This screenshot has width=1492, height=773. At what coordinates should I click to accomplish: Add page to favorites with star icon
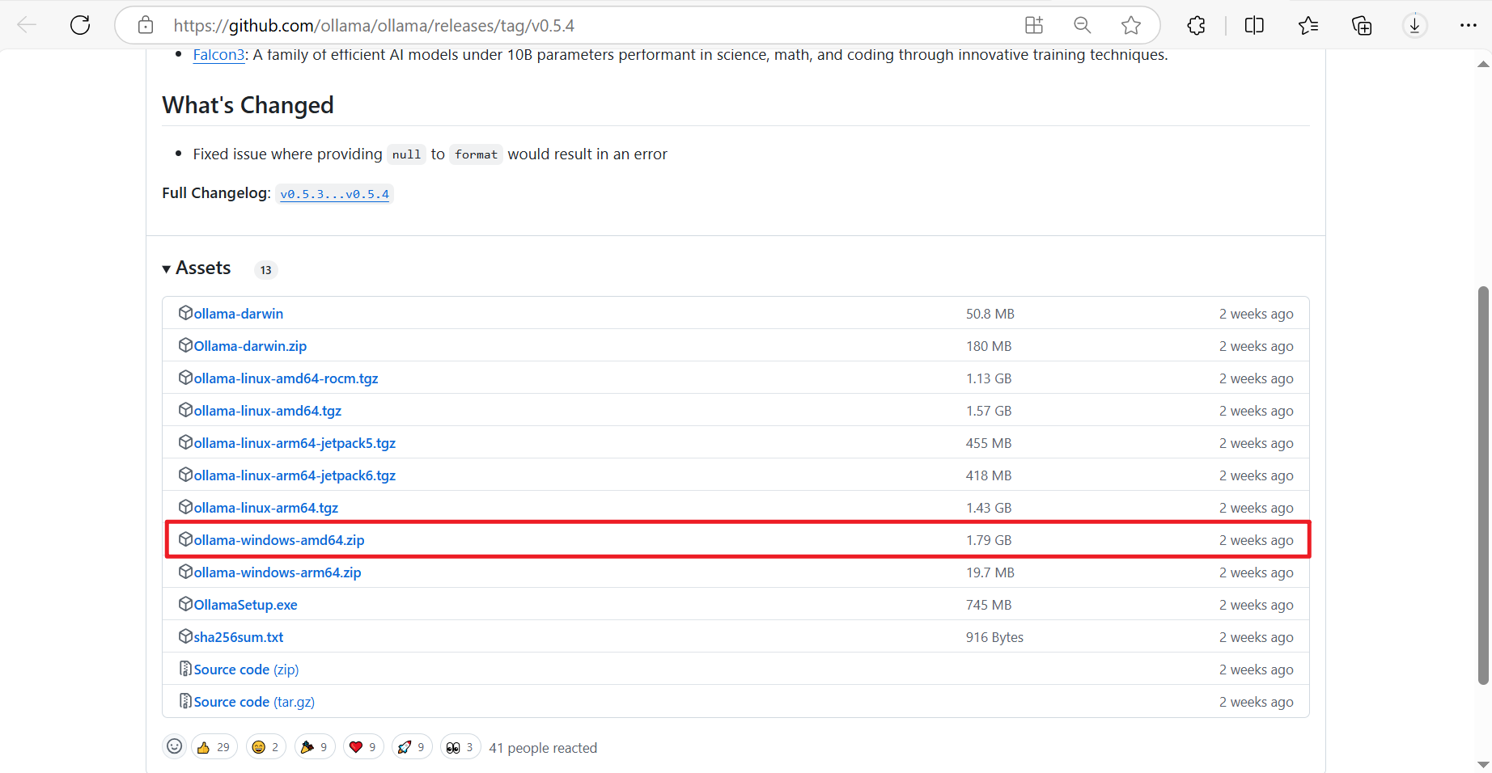tap(1131, 25)
